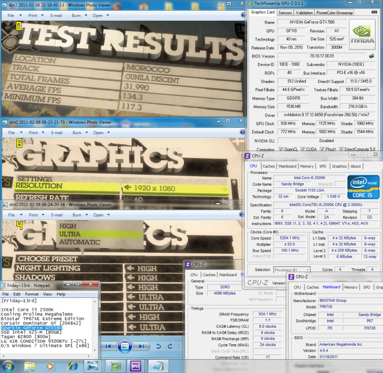Click the Intel Core i5 logo in CPU-Z
This screenshot has height=373, width=383.
point(363,187)
